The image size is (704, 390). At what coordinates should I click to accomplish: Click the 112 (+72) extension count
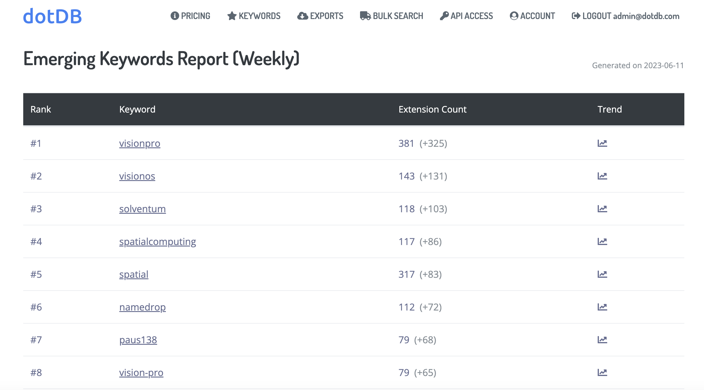pyautogui.click(x=420, y=307)
